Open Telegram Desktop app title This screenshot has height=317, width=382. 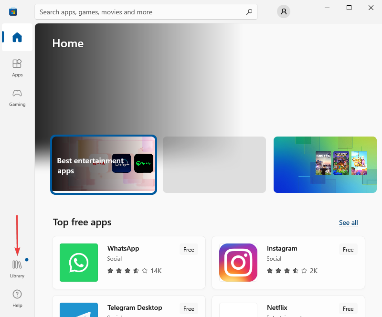pos(135,307)
